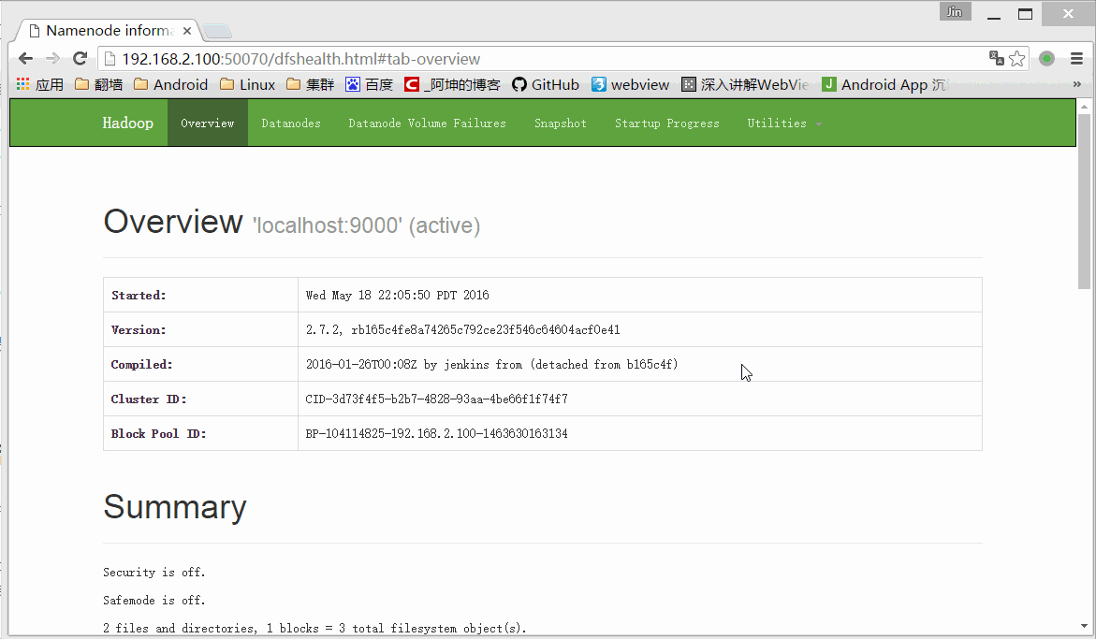Image resolution: width=1096 pixels, height=639 pixels.
Task: Click the bookmark star icon
Action: (1017, 58)
